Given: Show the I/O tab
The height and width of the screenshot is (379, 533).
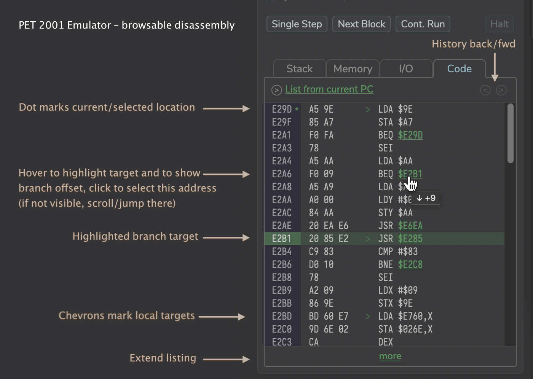Looking at the screenshot, I should pyautogui.click(x=406, y=69).
